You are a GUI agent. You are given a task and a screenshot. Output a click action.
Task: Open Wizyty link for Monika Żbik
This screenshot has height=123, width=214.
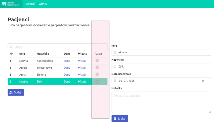coord(82,81)
